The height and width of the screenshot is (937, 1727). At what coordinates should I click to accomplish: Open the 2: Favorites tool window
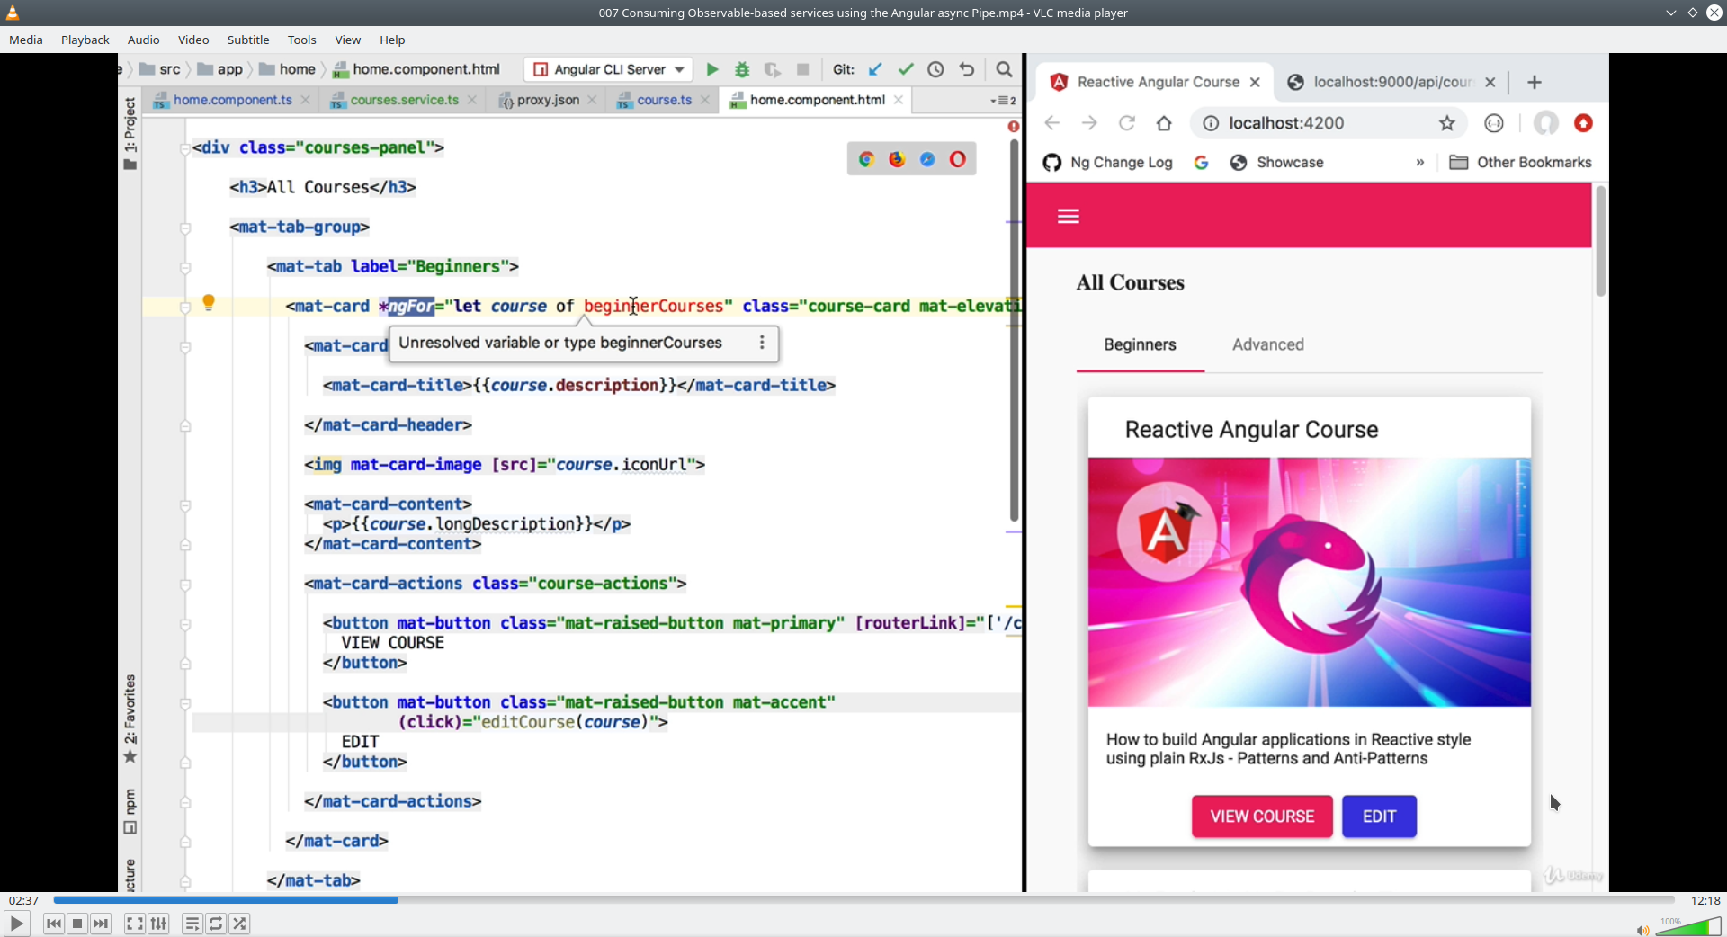tap(130, 718)
